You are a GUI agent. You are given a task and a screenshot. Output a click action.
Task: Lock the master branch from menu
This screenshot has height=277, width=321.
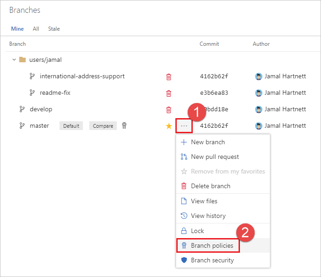pyautogui.click(x=197, y=231)
